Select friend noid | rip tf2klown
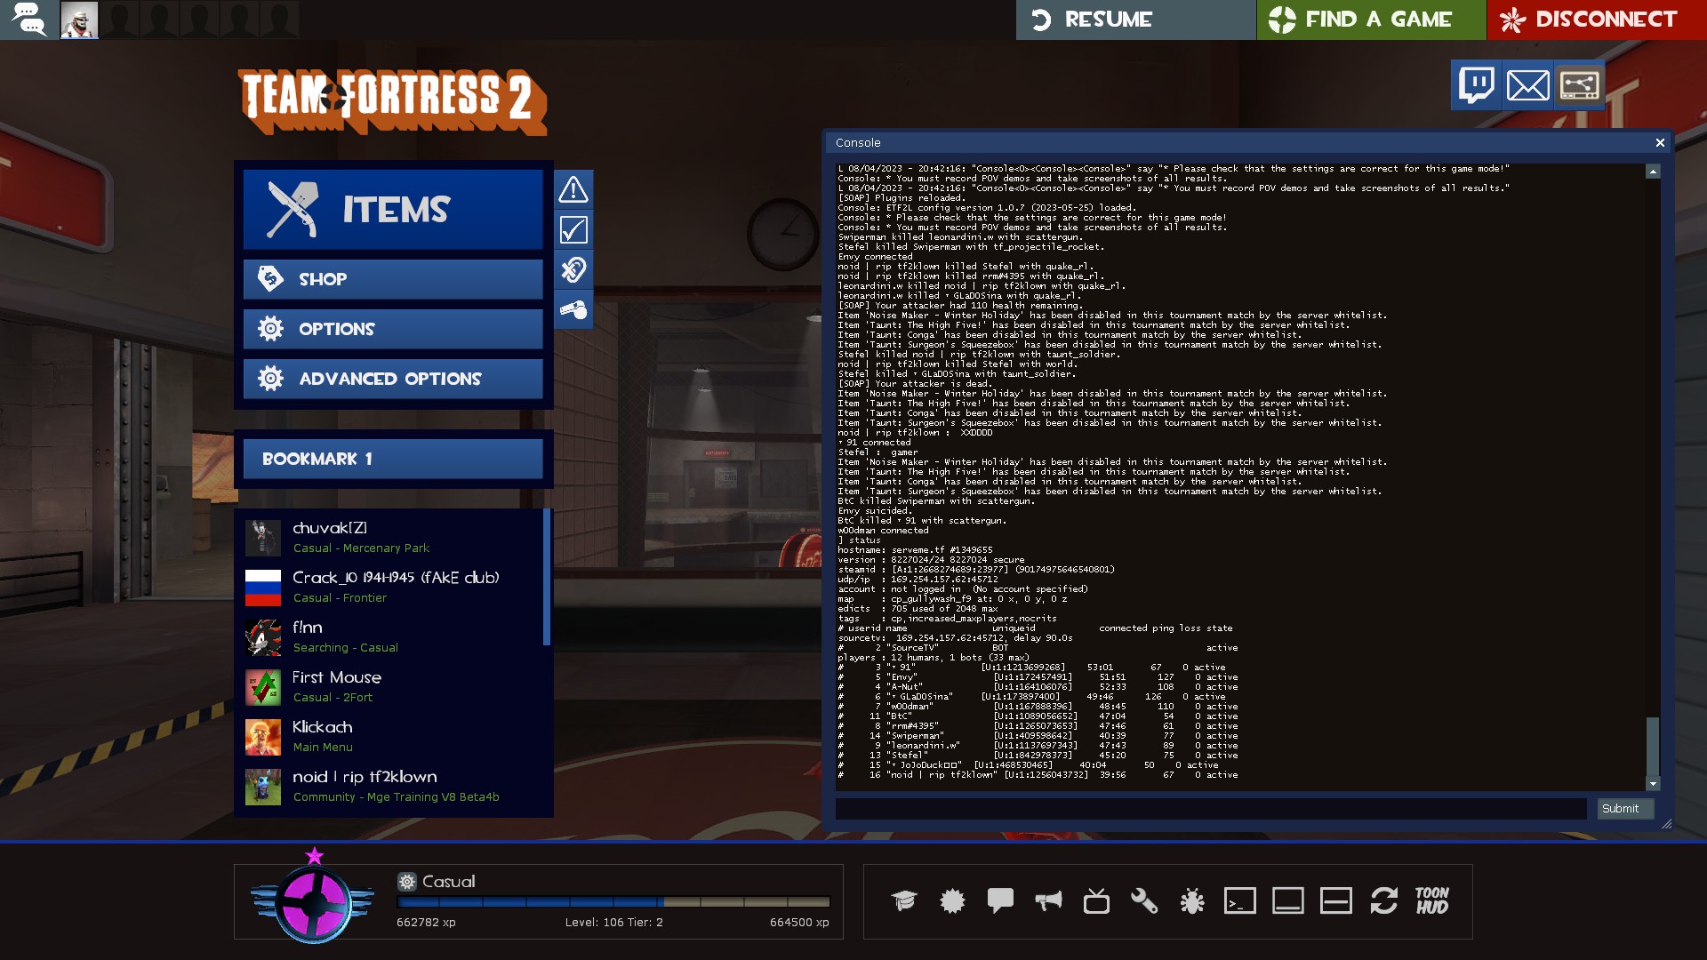 [393, 786]
